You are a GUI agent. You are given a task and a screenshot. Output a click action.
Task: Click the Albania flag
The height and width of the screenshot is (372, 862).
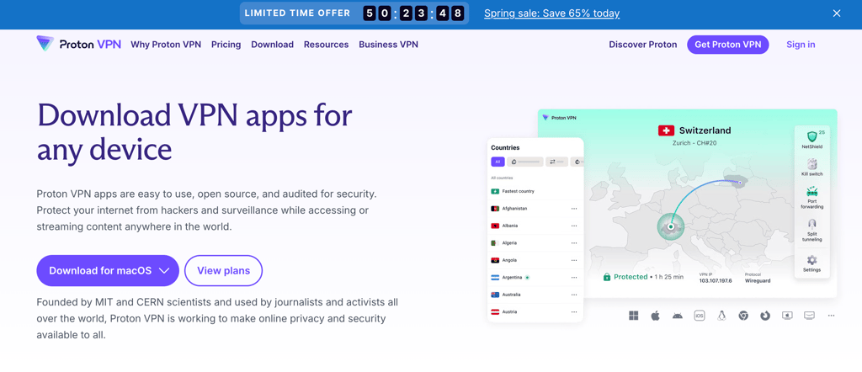tap(494, 226)
